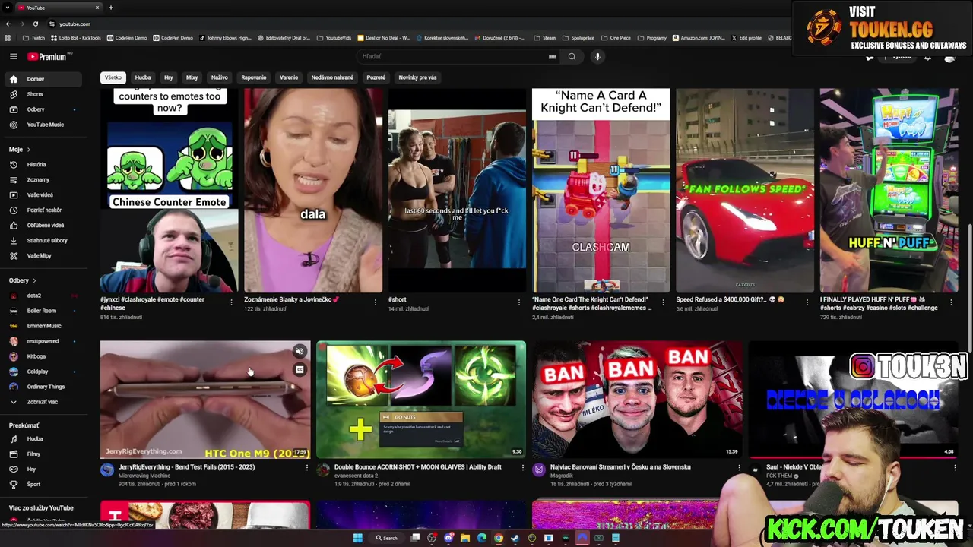The height and width of the screenshot is (547, 973).
Task: Expand the Odbery section header chevron
Action: tap(33, 280)
